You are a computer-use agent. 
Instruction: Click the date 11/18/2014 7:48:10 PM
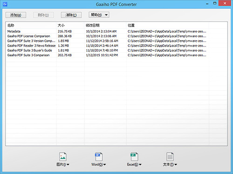[102, 50]
